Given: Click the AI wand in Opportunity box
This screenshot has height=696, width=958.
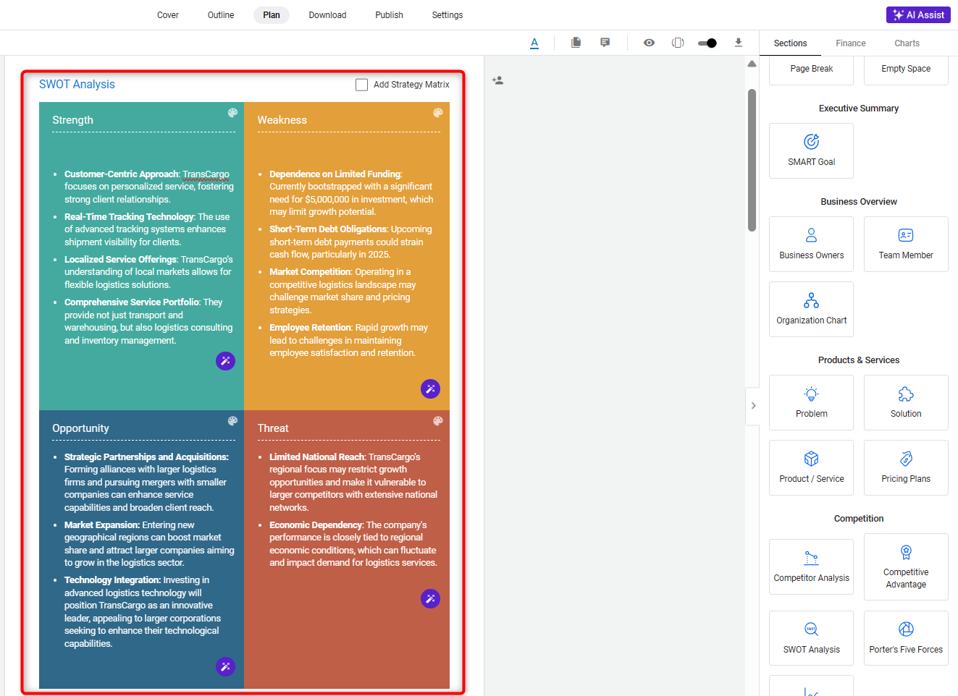Looking at the screenshot, I should pyautogui.click(x=225, y=666).
